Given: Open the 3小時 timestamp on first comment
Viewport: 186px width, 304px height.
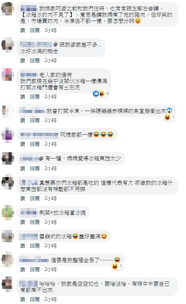Looking at the screenshot, I should [50, 30].
